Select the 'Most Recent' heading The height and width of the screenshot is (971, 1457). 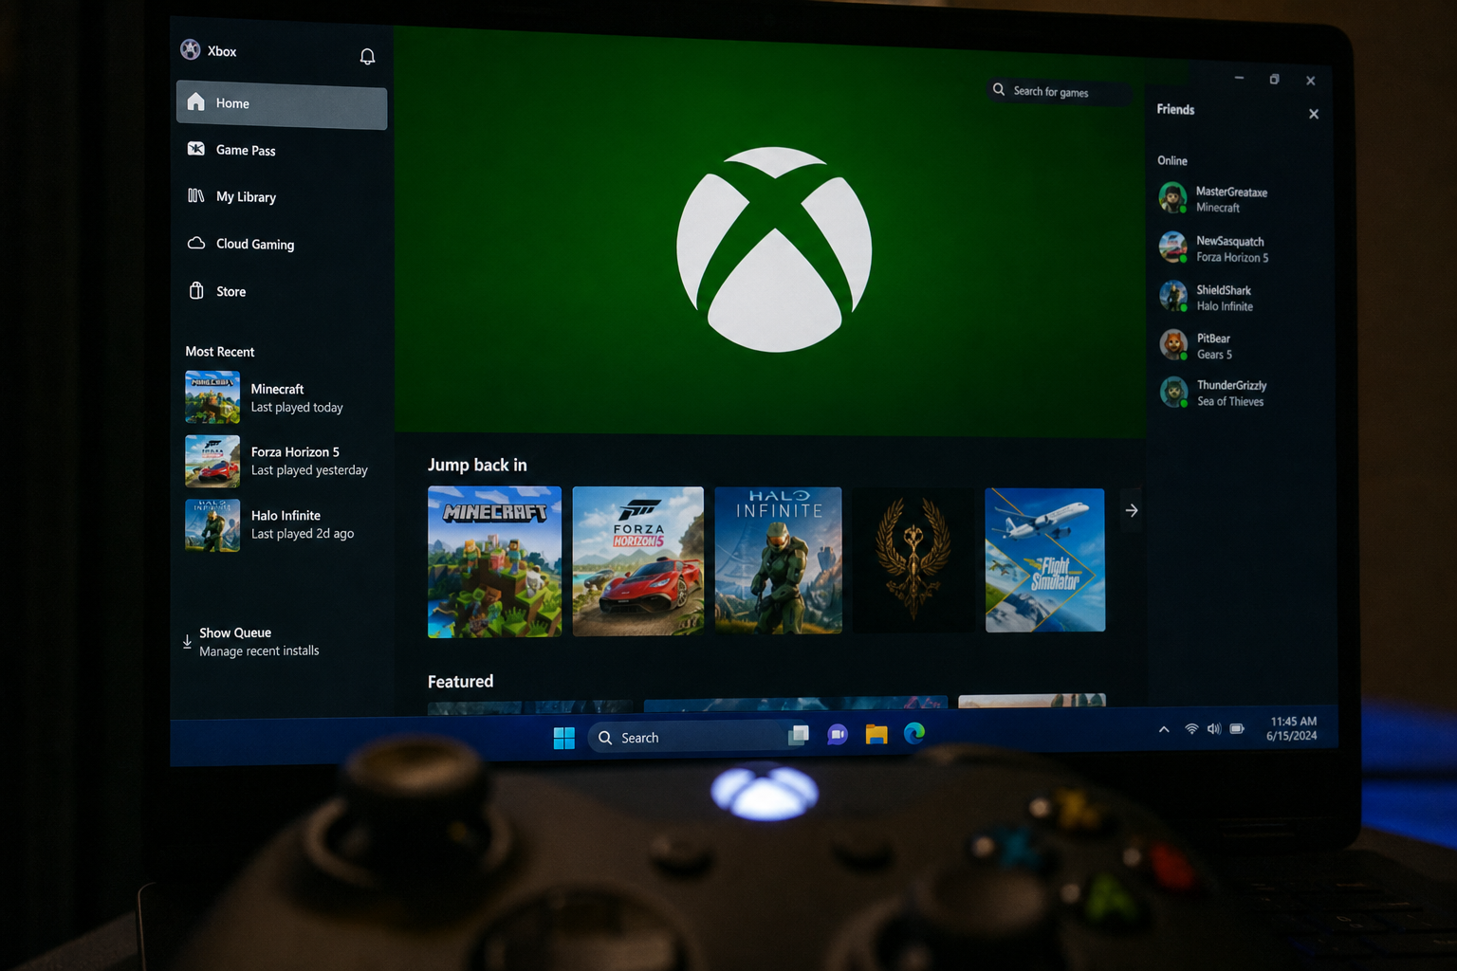pos(220,352)
